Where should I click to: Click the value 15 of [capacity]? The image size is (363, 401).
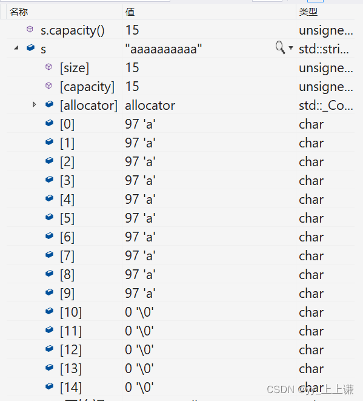[132, 86]
